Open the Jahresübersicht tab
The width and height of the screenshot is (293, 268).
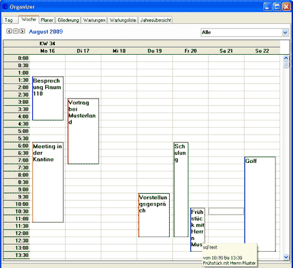(x=156, y=20)
